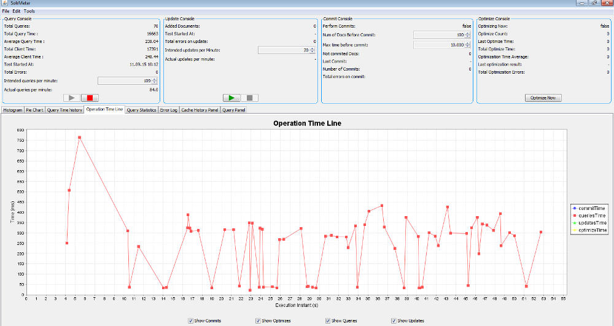The width and height of the screenshot is (614, 326).
Task: Uncheck the Show Optimizes checkbox
Action: (x=257, y=320)
